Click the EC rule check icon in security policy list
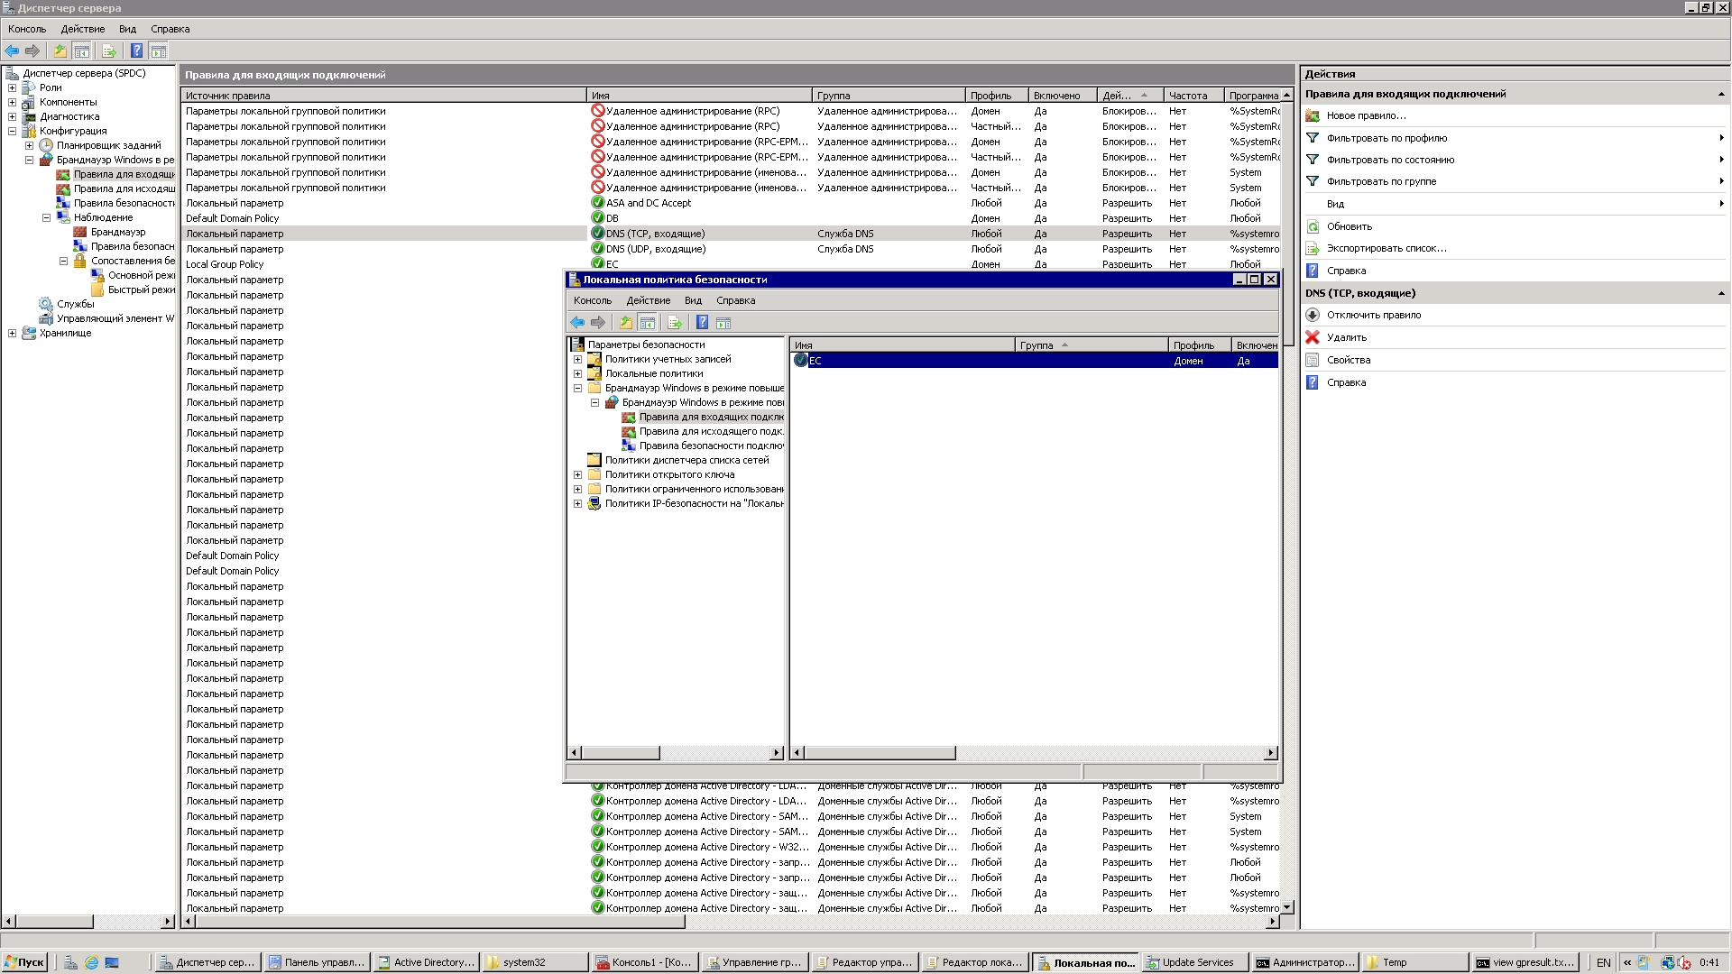Viewport: 1732px width, 974px height. click(x=800, y=361)
